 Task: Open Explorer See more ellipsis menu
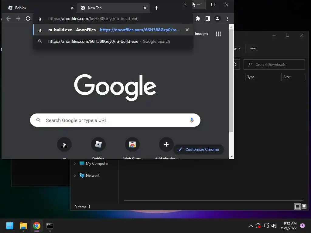[253, 49]
